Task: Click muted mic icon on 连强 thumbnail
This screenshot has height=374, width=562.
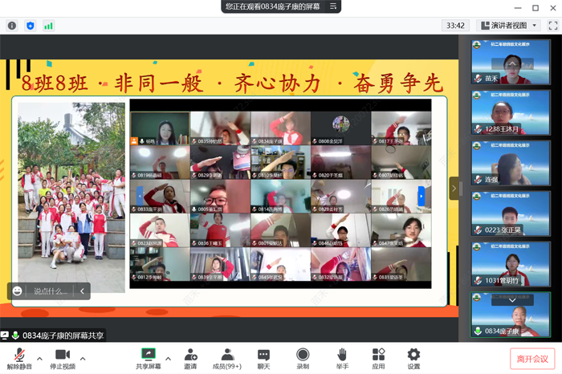Action: (478, 179)
